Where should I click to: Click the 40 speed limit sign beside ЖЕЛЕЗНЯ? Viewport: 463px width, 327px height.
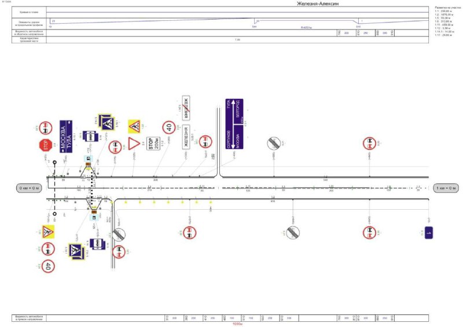[169, 128]
